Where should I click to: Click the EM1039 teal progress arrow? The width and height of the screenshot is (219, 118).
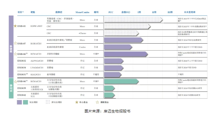point(110,88)
